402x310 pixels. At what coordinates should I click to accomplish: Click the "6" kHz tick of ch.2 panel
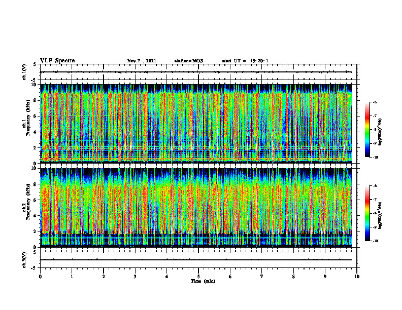click(36, 200)
